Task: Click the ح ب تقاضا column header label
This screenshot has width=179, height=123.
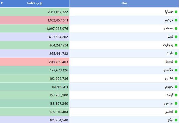Action: (35, 3)
